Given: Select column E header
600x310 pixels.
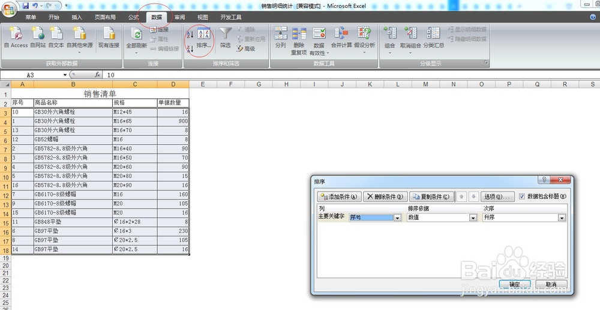Looking at the screenshot, I should tap(203, 84).
